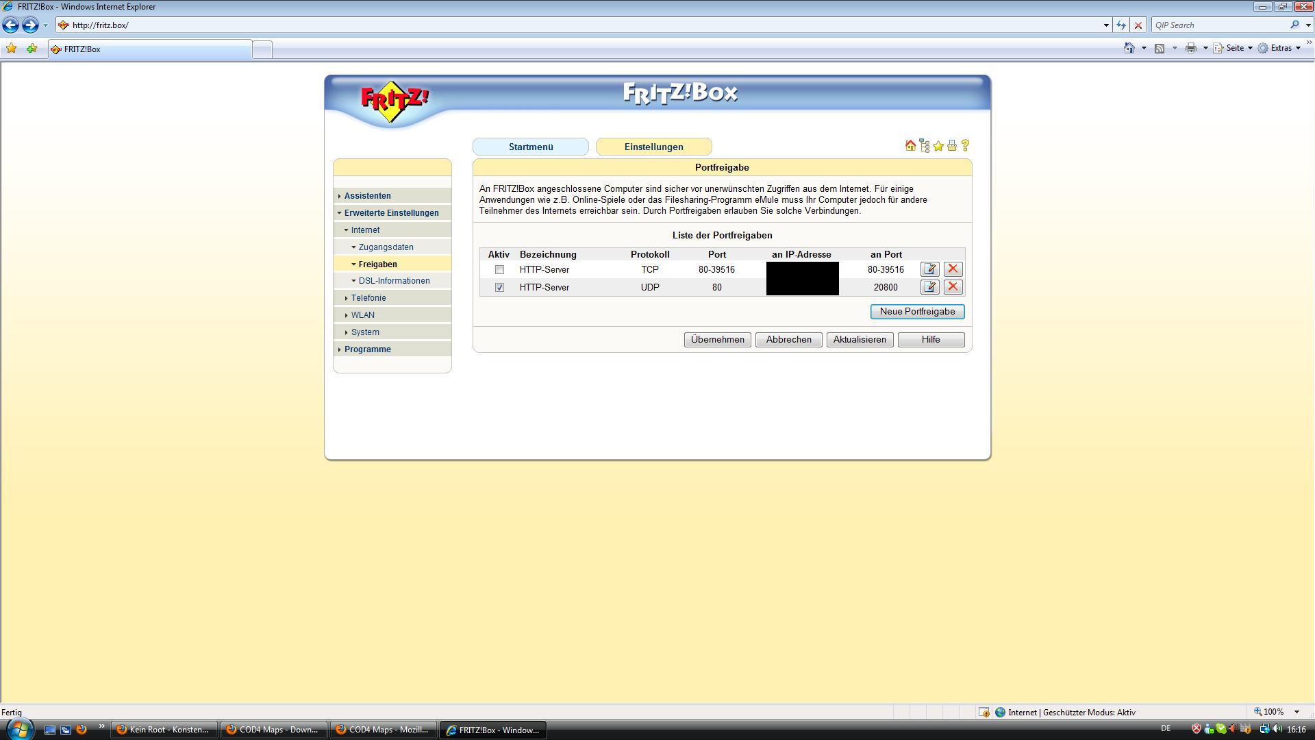Disable the UDP HTTP-Server checkbox
The height and width of the screenshot is (740, 1315).
click(499, 288)
